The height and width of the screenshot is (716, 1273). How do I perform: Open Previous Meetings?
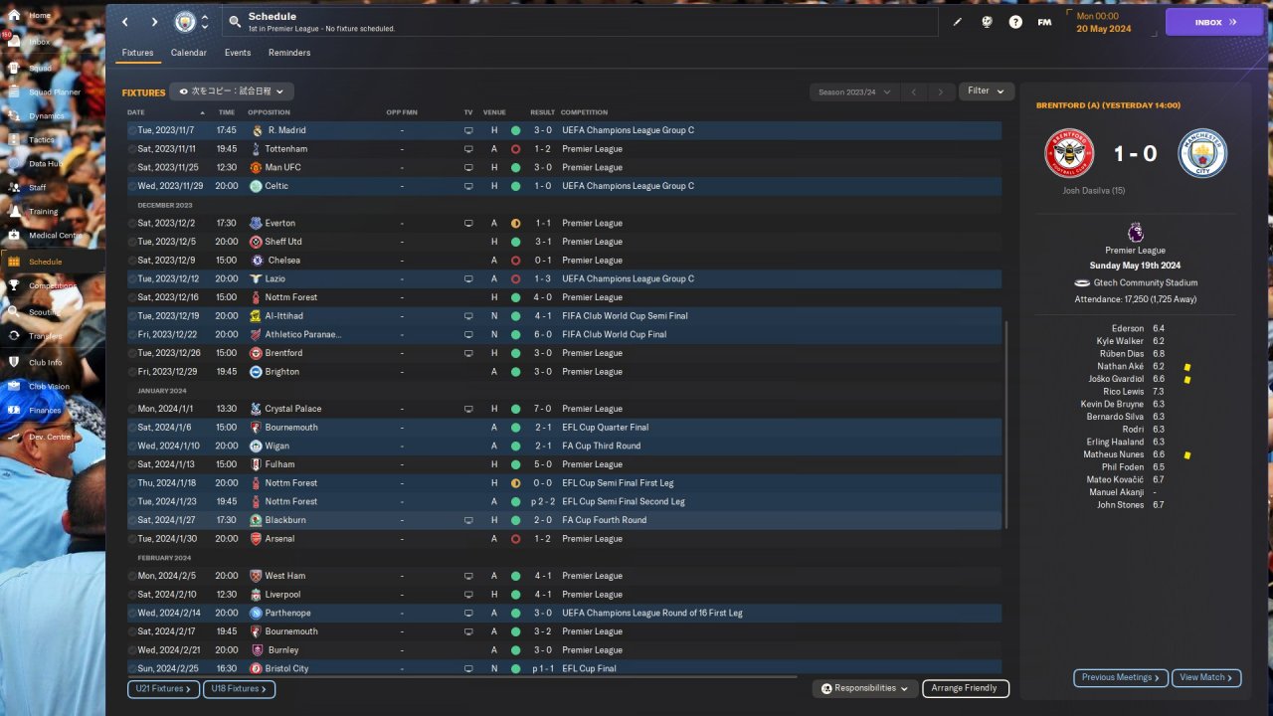pos(1121,677)
